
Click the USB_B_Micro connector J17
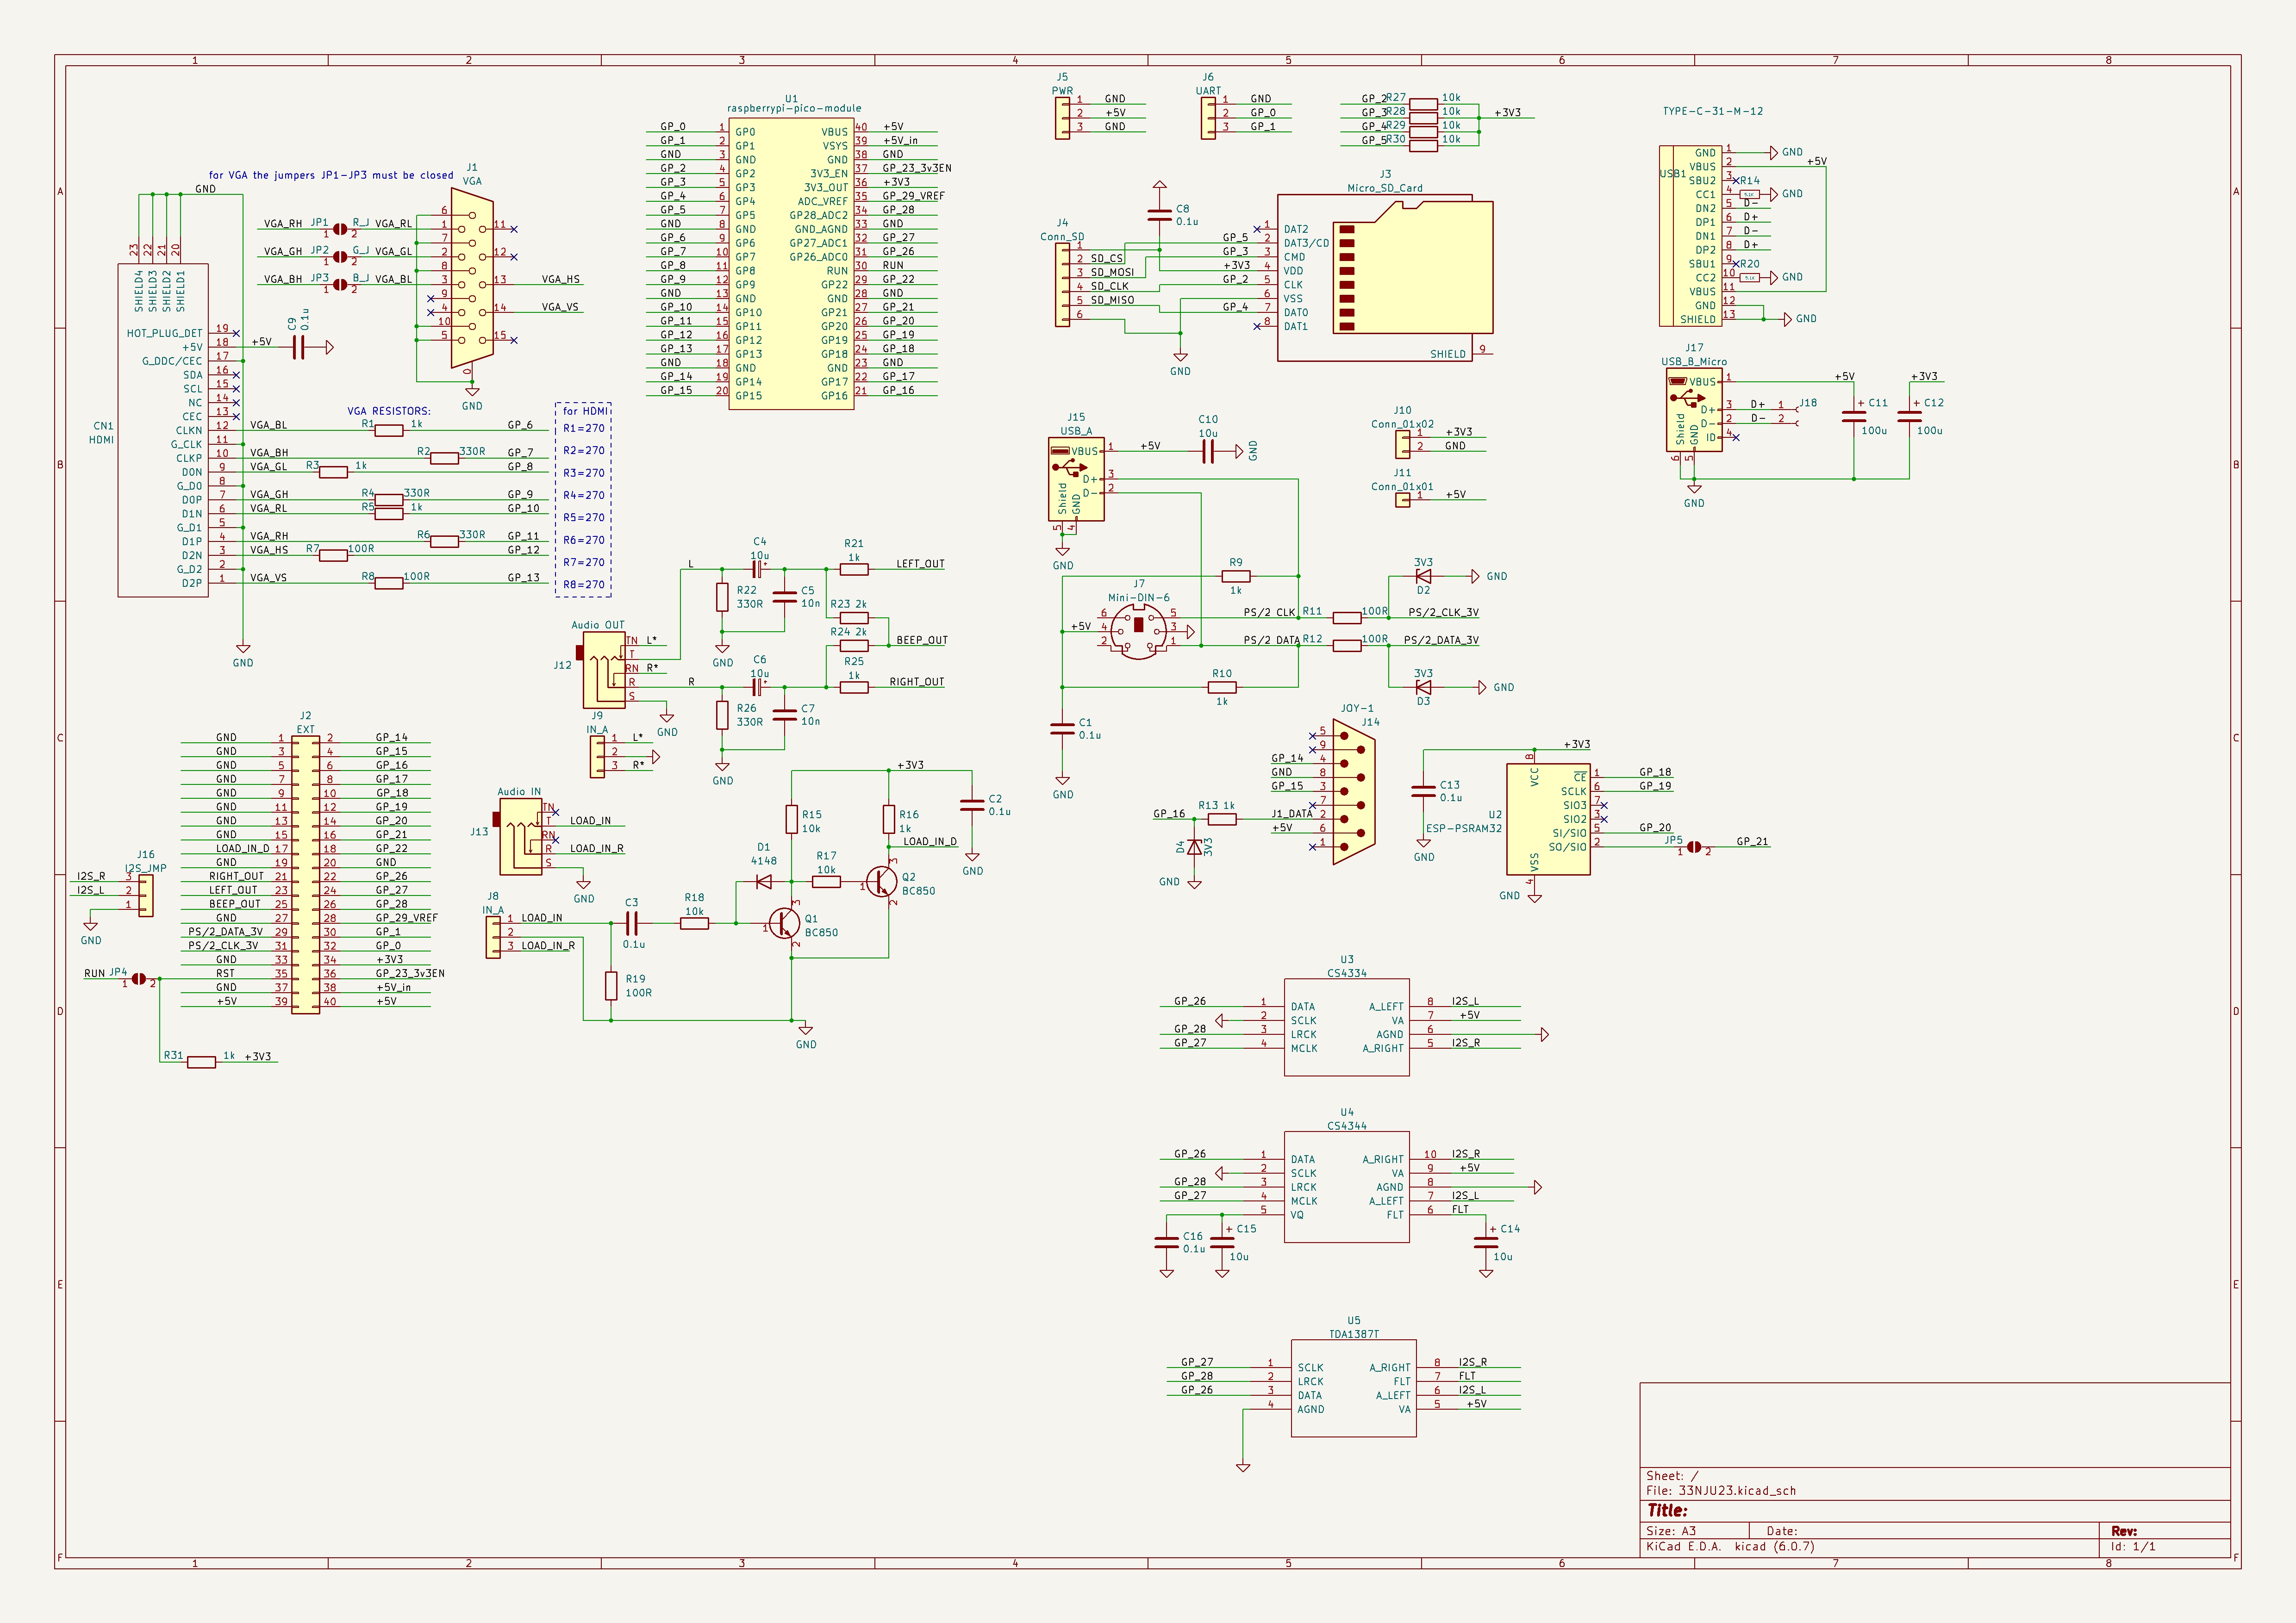[x=1694, y=410]
